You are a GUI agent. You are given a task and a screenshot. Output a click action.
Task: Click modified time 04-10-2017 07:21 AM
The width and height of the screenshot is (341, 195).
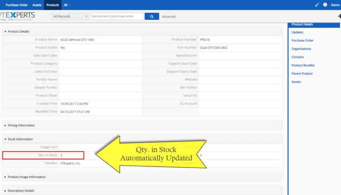coord(75,112)
